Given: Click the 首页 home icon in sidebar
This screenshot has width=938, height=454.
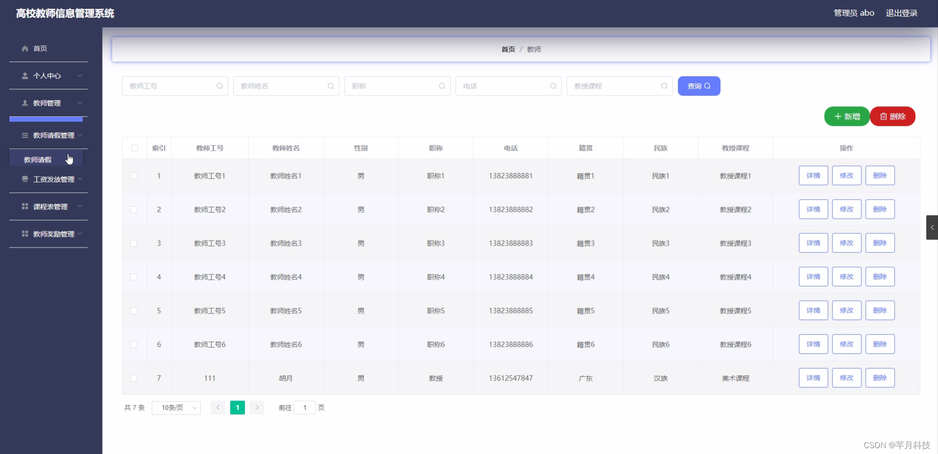Looking at the screenshot, I should 24,48.
